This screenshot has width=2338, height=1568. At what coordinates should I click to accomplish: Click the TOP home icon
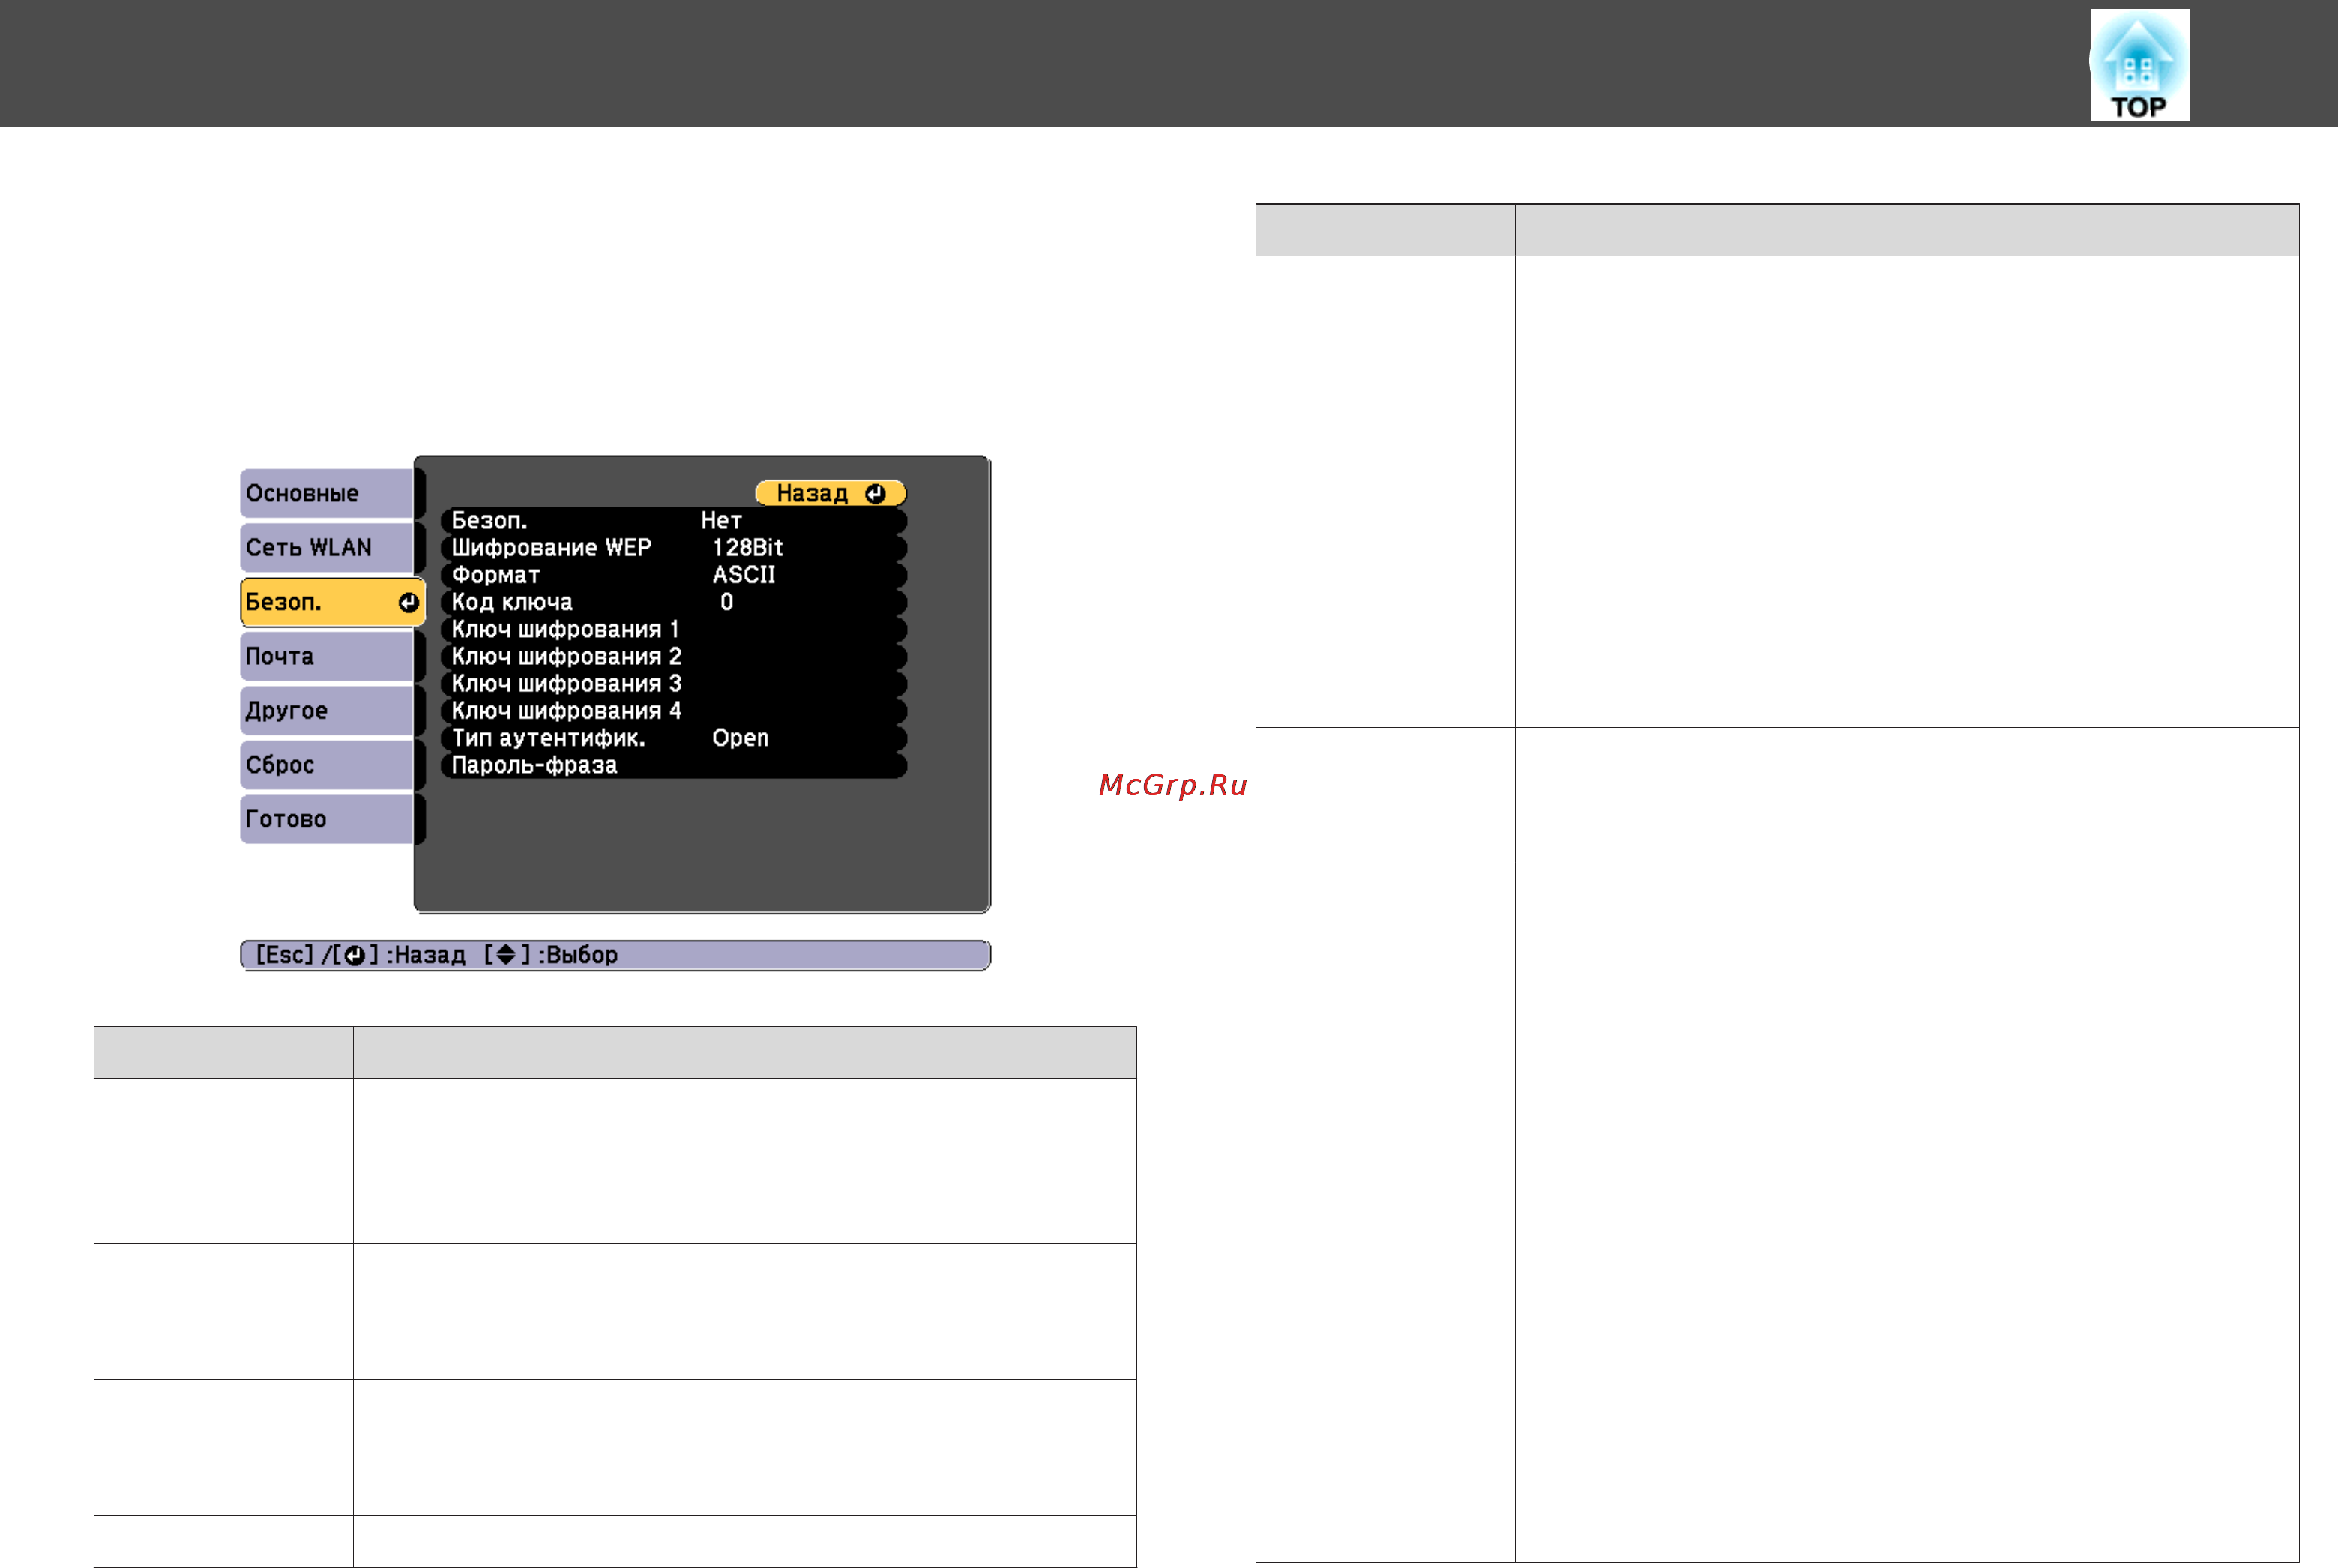coord(2138,65)
